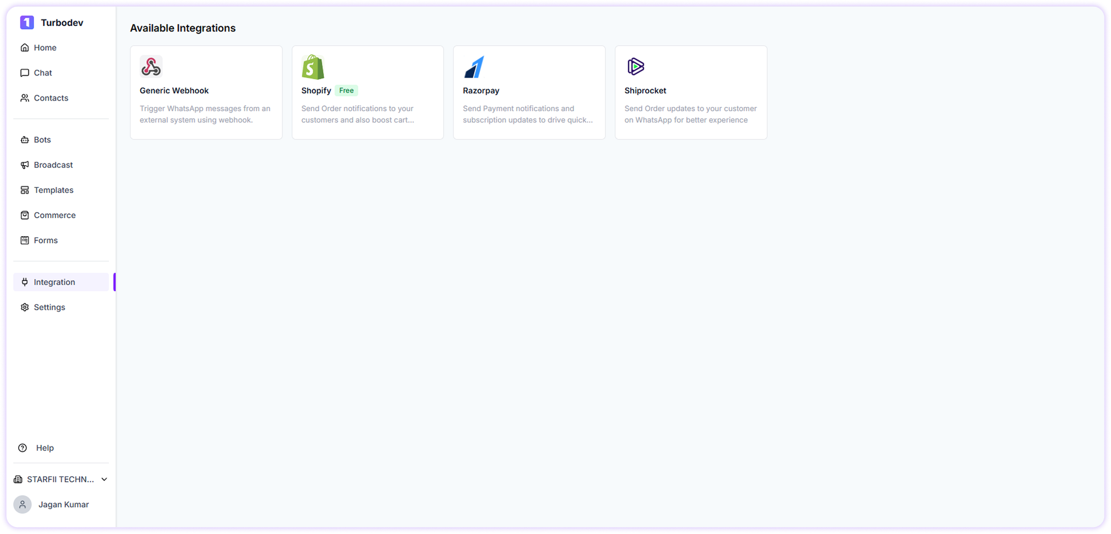Viewport: 1111px width, 534px height.
Task: Open the Generic Webhook icon
Action: click(x=150, y=67)
